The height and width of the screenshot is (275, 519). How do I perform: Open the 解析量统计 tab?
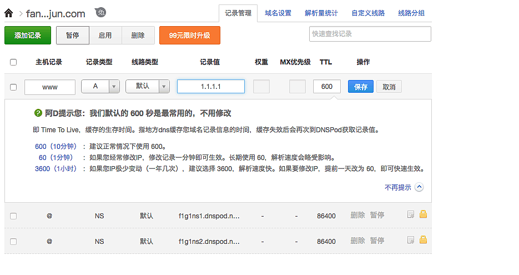click(x=321, y=13)
